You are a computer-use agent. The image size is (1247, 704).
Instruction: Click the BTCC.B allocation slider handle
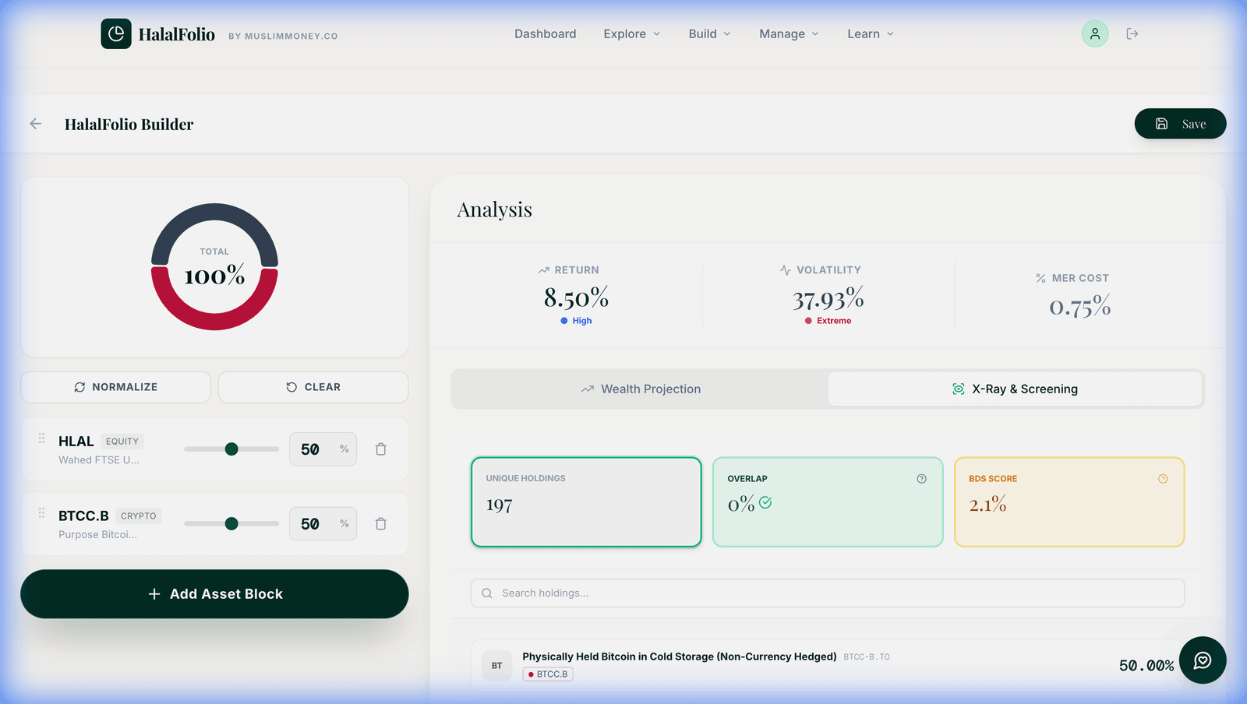(231, 524)
